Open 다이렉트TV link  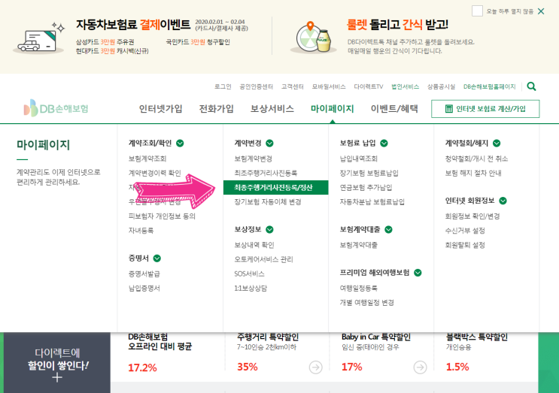(368, 86)
